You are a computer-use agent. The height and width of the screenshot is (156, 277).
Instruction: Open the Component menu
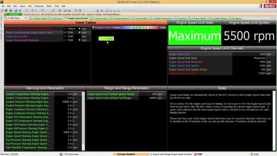pos(39,6)
